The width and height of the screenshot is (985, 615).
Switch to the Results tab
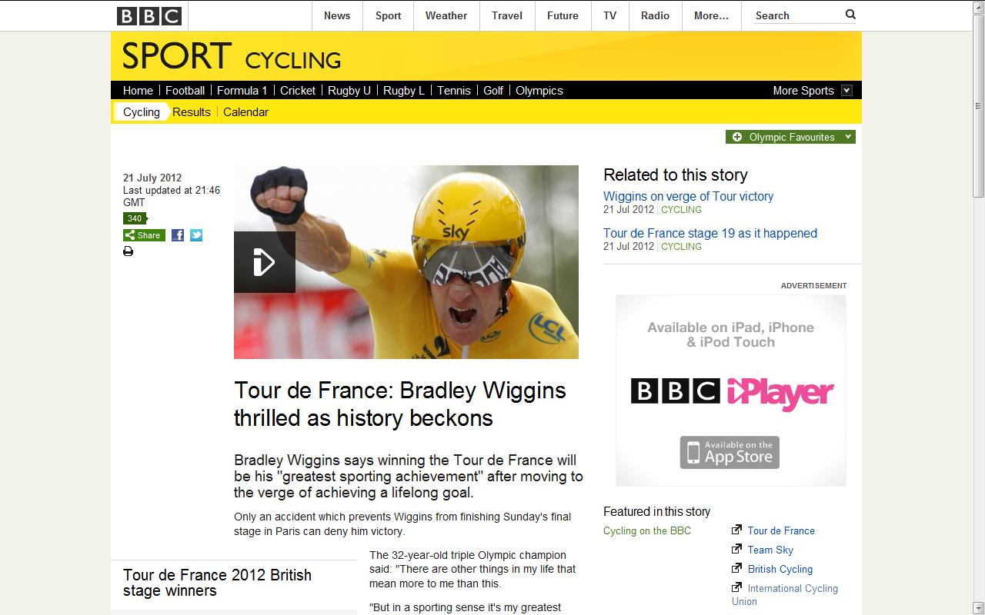coord(192,112)
